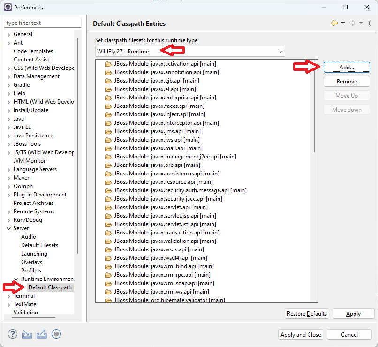Open the Launching server preference page
Viewport: 378px width, 347px height.
click(34, 254)
